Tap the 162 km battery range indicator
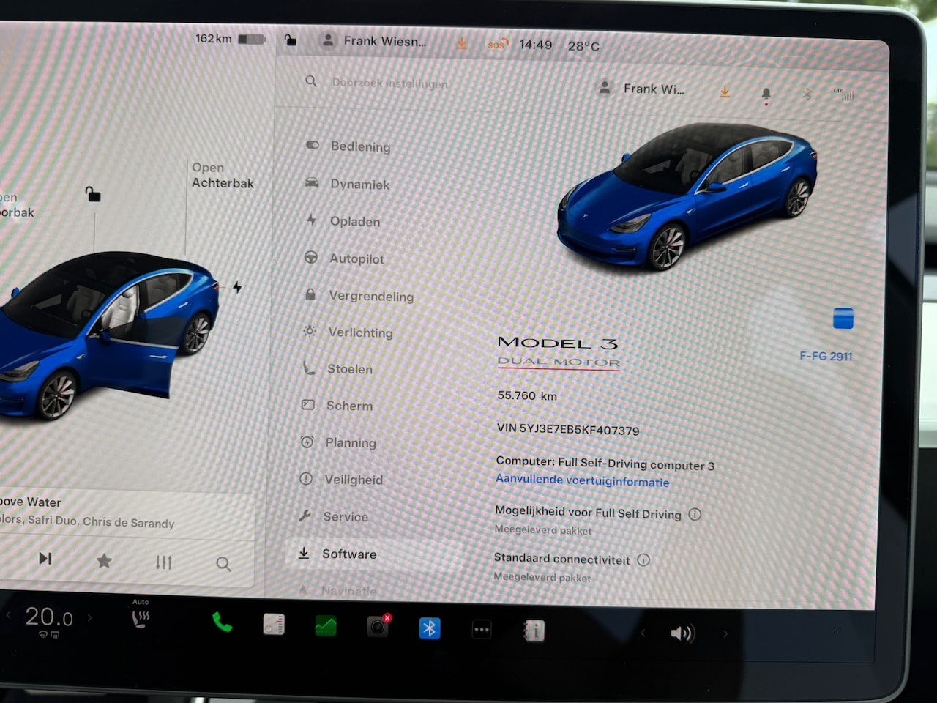Viewport: 937px width, 703px height. pos(230,38)
